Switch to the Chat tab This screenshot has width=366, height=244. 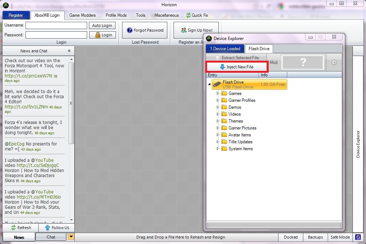pos(51,237)
